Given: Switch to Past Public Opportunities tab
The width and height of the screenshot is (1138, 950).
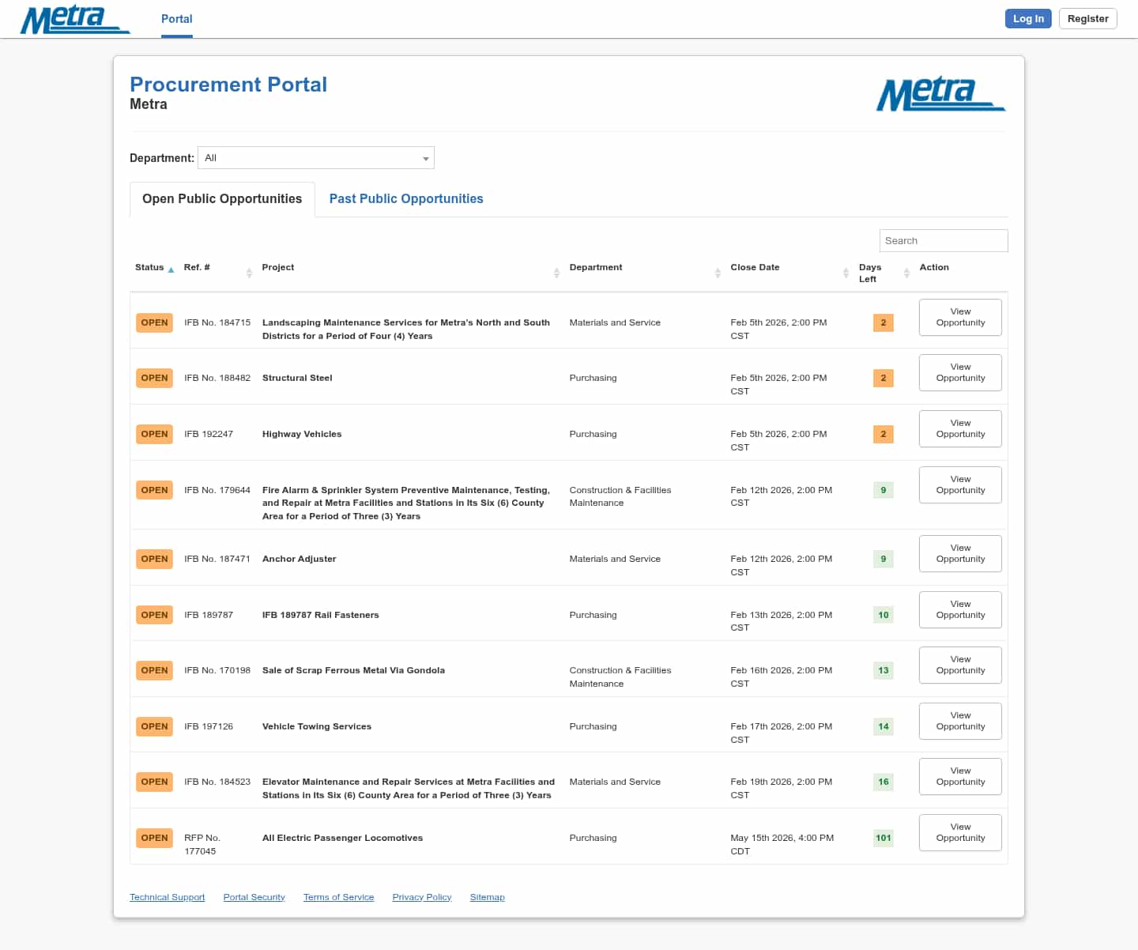Looking at the screenshot, I should 405,199.
